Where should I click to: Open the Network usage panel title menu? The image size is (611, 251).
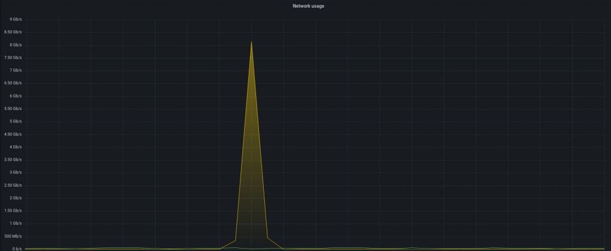(308, 6)
